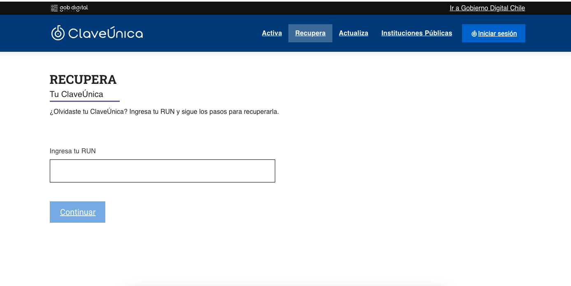Click the ClaveÚnica logo in header
The height and width of the screenshot is (286, 571).
pyautogui.click(x=97, y=33)
